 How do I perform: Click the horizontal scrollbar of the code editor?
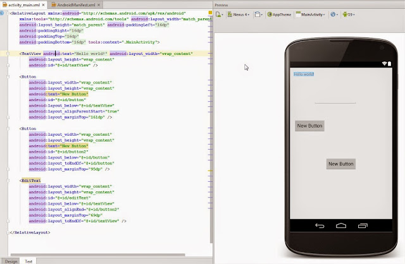coord(97,255)
